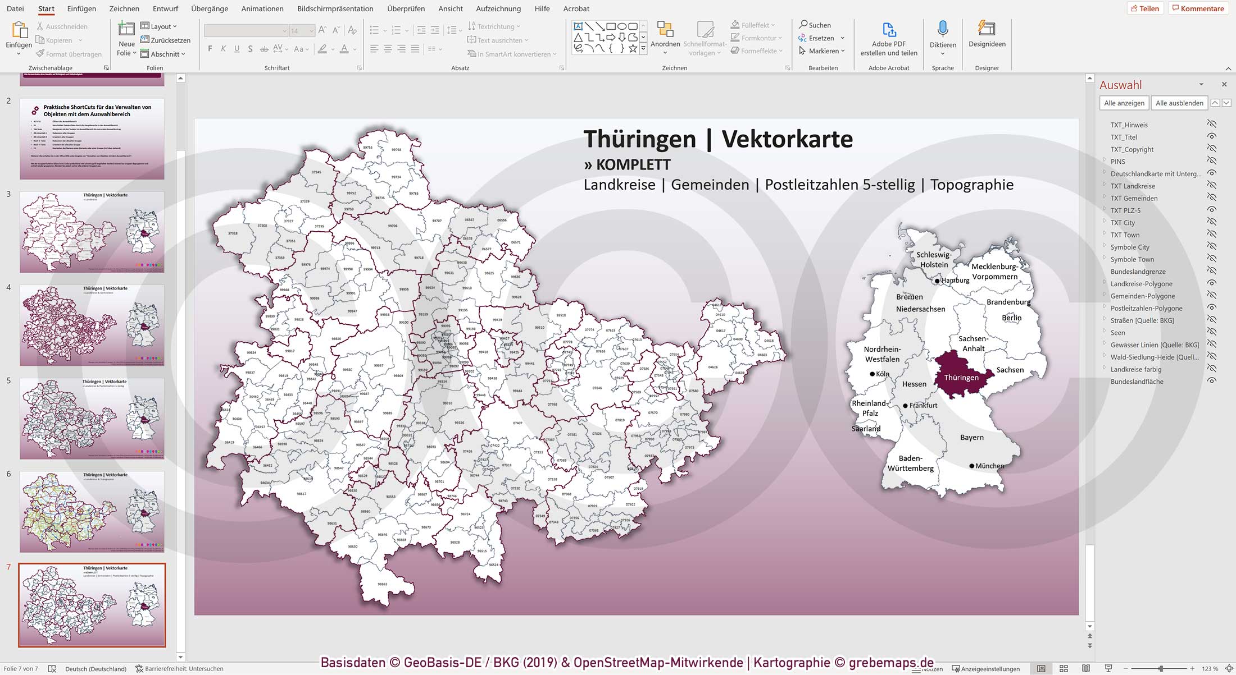Screen dimensions: 1236x675
Task: Open the Ansicht ribbon tab
Action: point(450,8)
